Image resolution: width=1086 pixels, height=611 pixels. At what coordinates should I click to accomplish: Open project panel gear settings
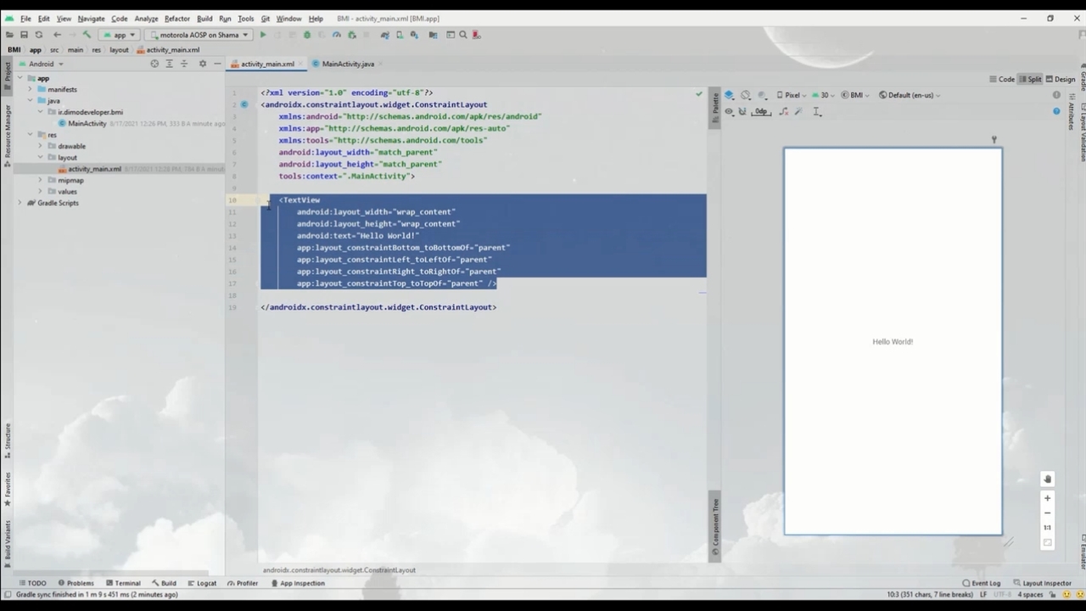202,64
